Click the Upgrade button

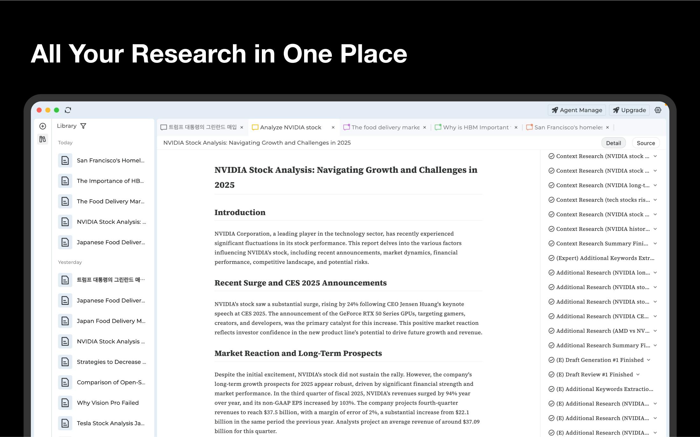click(630, 110)
